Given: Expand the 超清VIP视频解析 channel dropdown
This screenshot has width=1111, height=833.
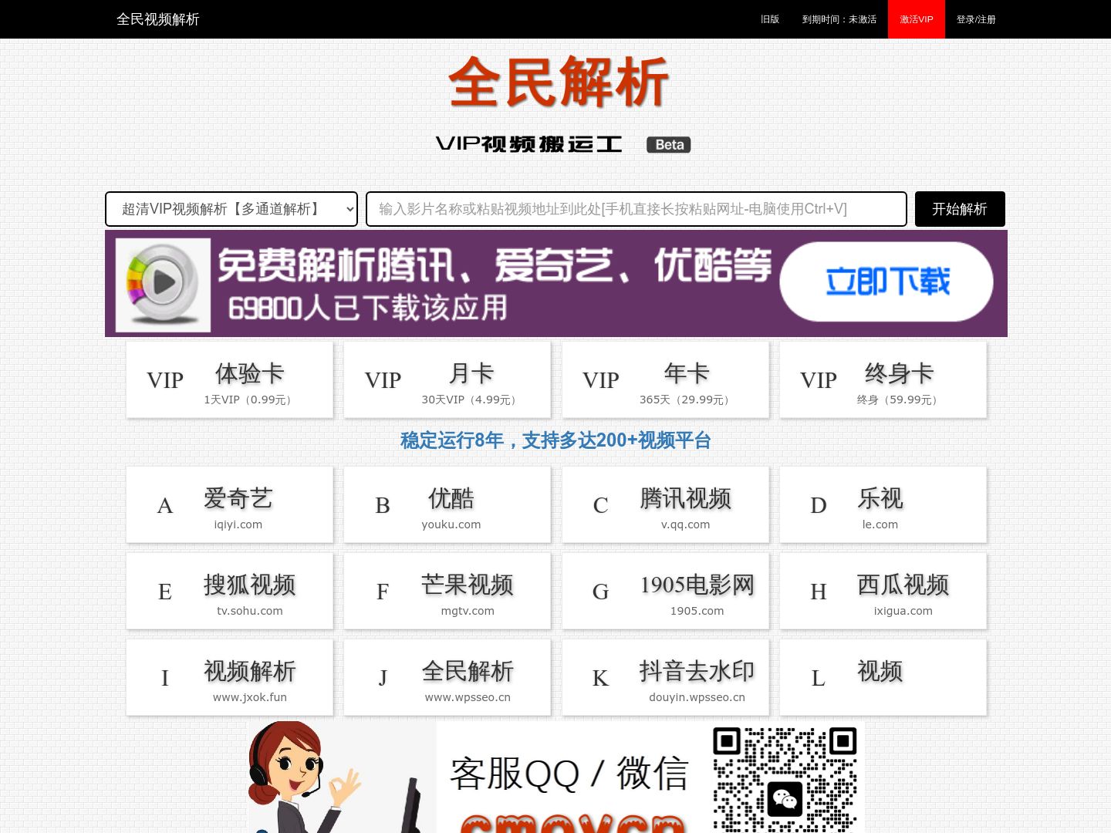Looking at the screenshot, I should [231, 209].
